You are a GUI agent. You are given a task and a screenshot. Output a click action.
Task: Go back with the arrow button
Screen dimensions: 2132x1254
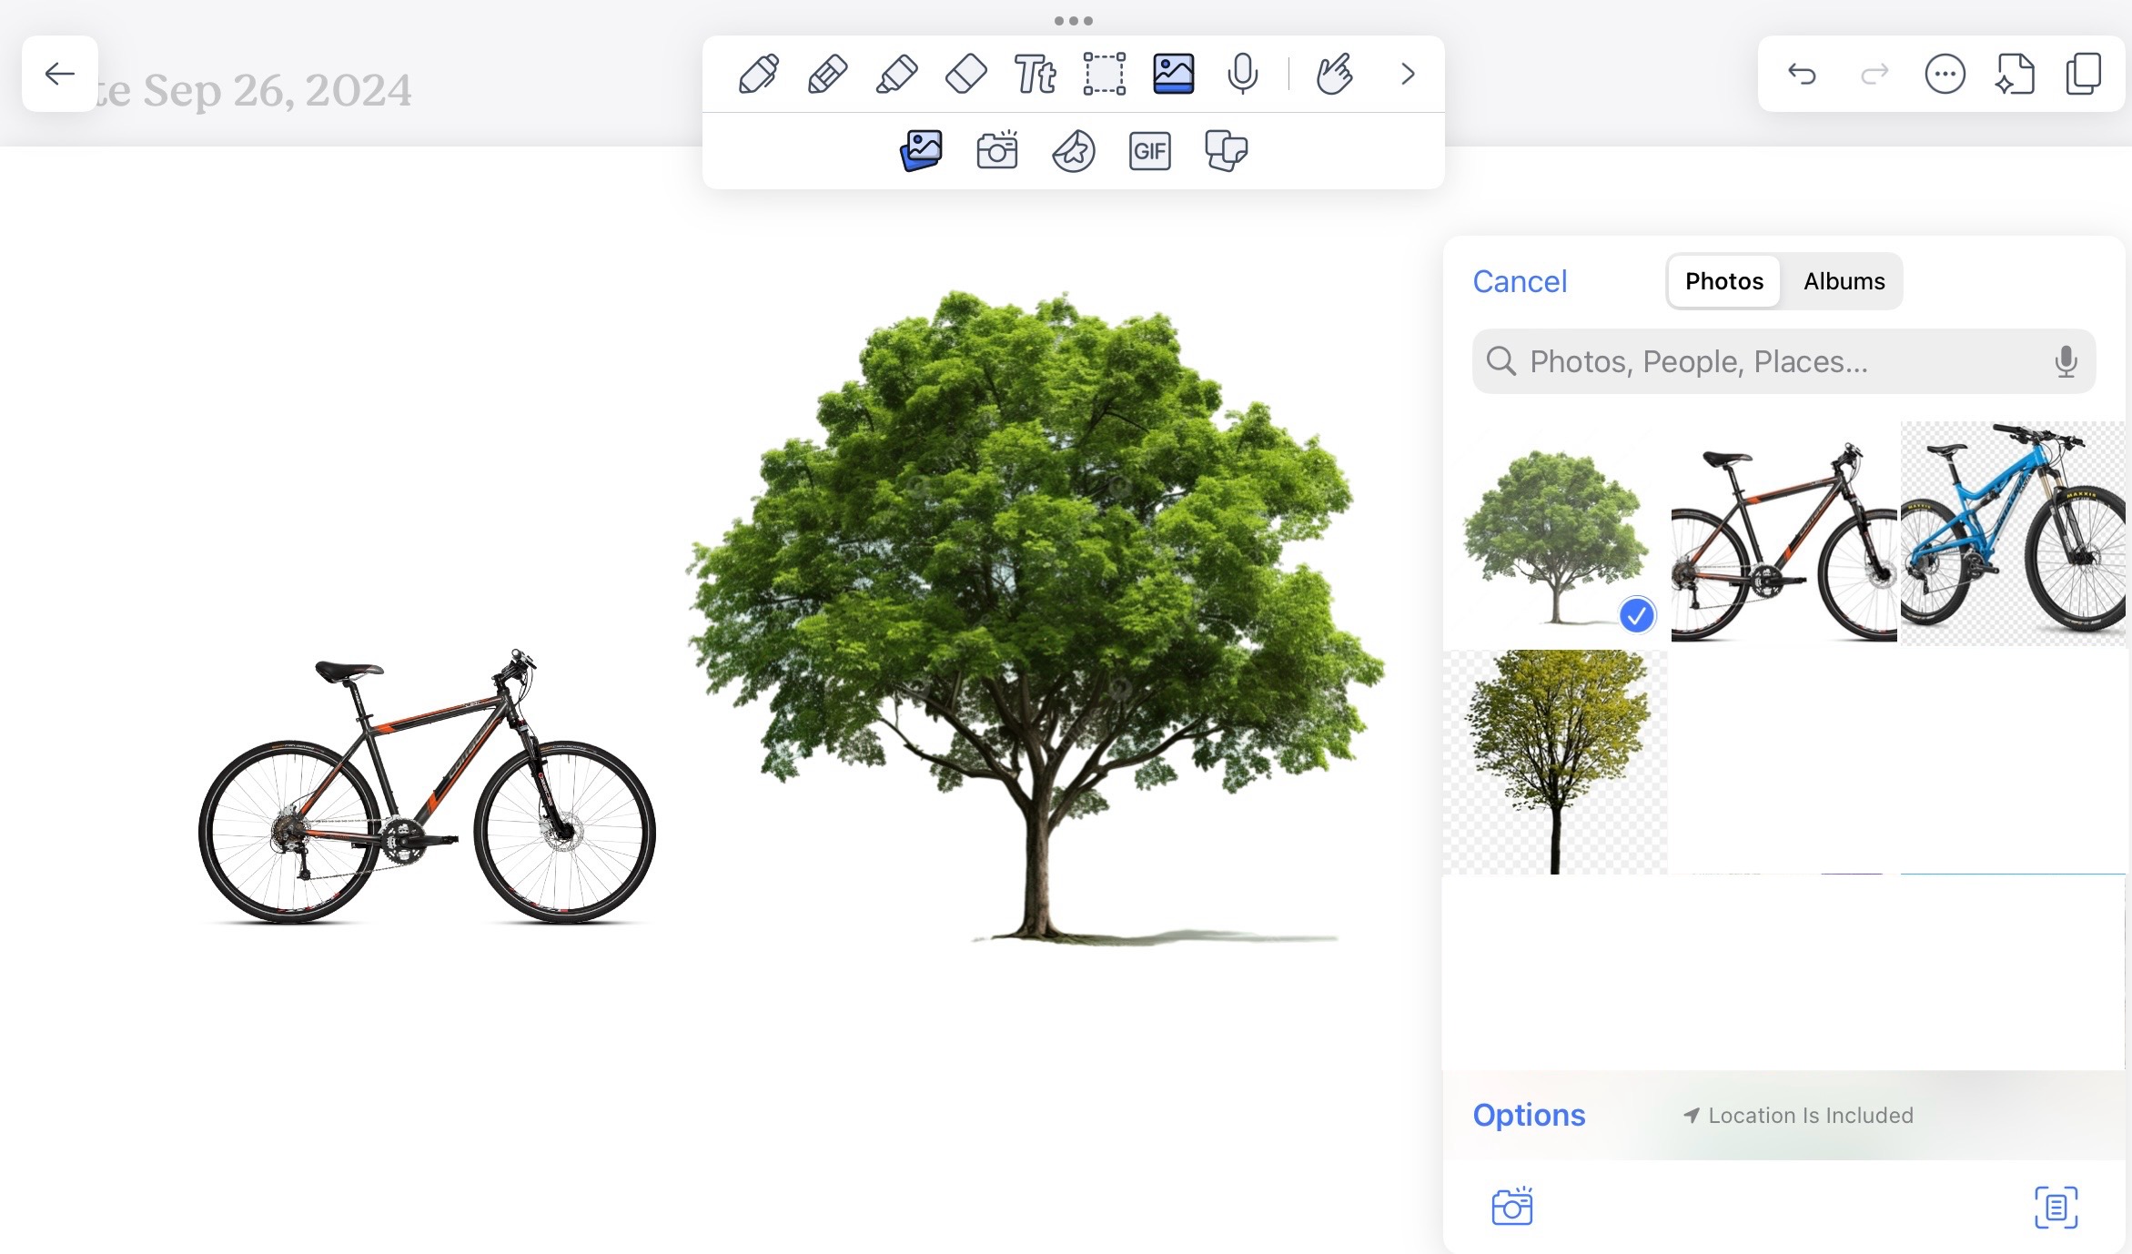(60, 74)
